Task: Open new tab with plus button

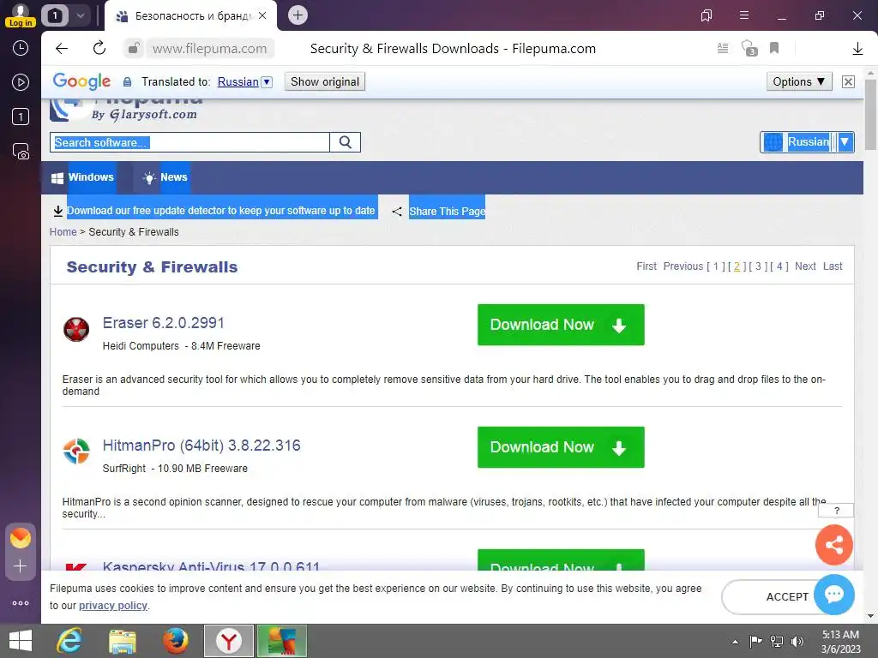Action: point(298,15)
